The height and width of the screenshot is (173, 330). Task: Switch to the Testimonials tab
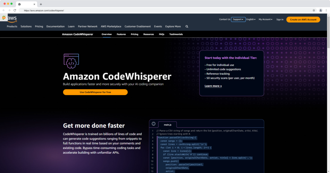[x=176, y=34]
